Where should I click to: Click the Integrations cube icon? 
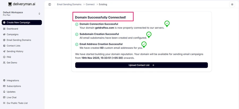click(x=4, y=81)
